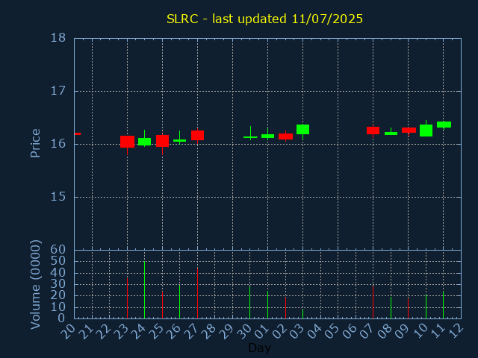Click the green volume bar for day 01
This screenshot has height=358, width=478.
click(267, 305)
